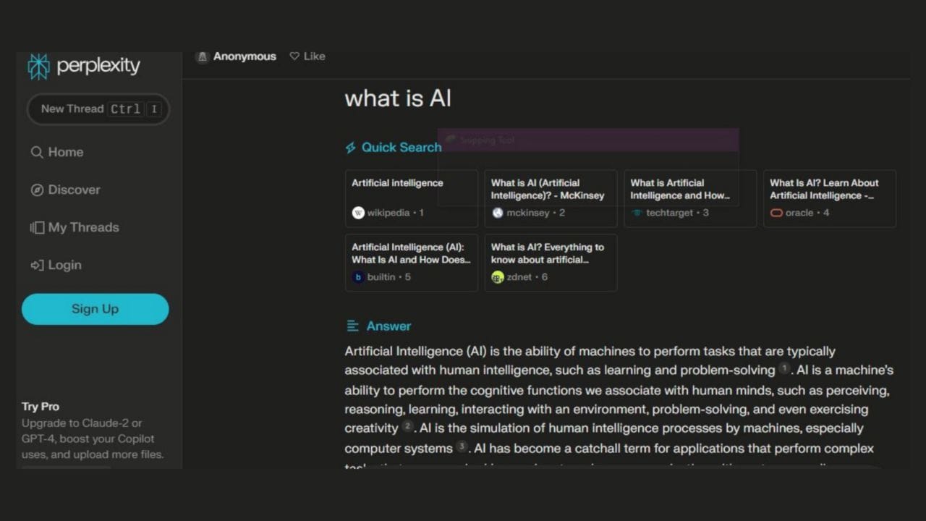Start a New Thread
The height and width of the screenshot is (521, 926).
pyautogui.click(x=98, y=109)
